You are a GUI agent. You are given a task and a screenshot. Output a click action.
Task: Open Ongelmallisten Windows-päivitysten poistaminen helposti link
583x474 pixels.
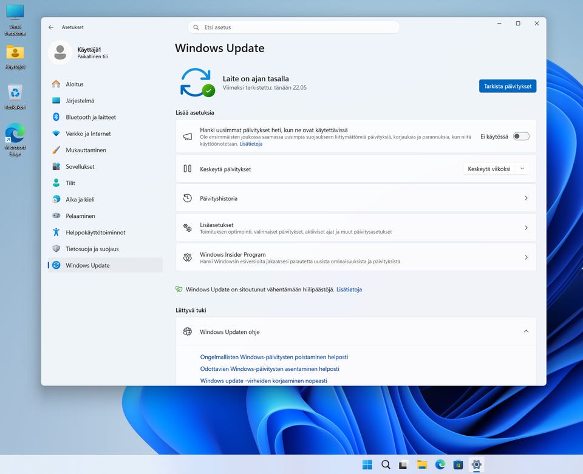(274, 357)
